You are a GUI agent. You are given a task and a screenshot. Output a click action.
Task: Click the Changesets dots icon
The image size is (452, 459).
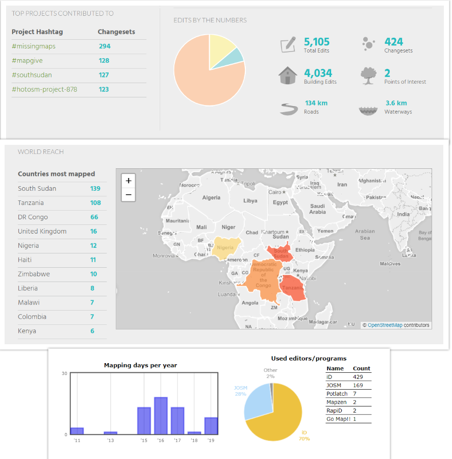click(x=368, y=44)
